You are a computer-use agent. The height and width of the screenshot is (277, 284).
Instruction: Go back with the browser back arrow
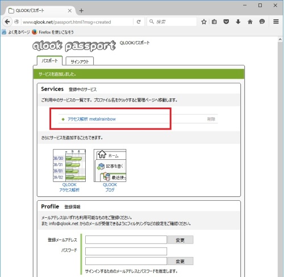click(7, 22)
